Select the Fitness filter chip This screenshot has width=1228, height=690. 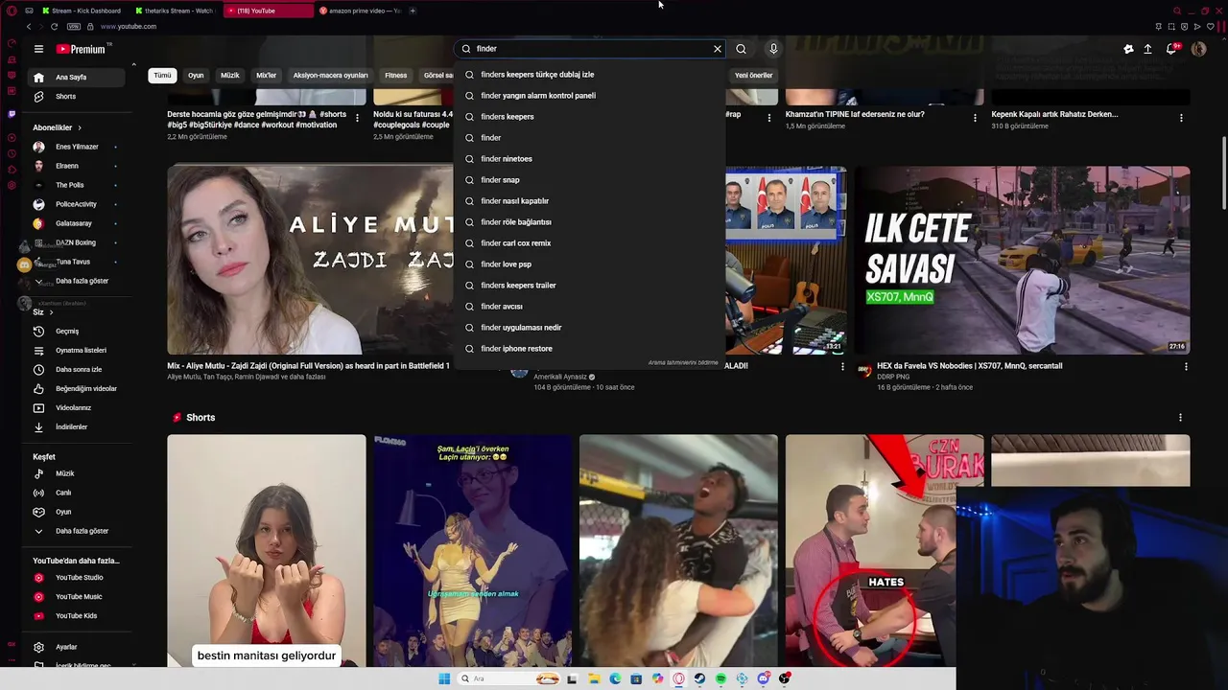point(395,75)
